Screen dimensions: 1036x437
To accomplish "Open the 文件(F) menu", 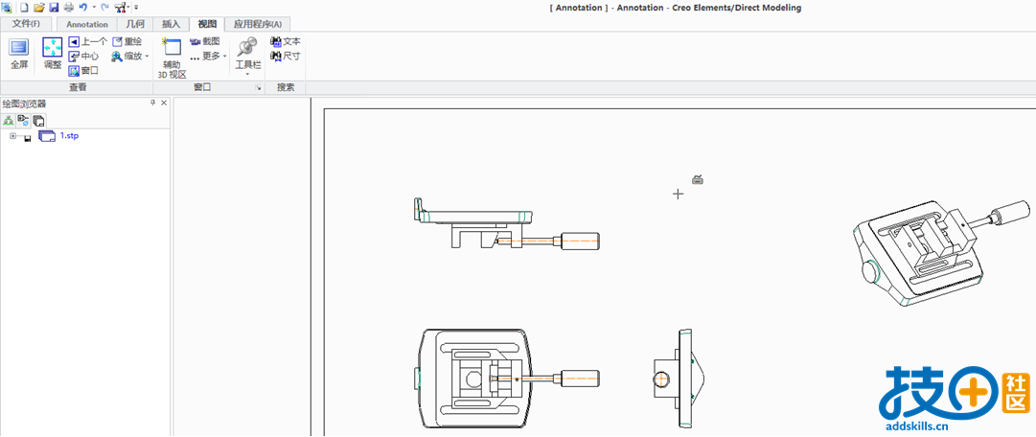I will pyautogui.click(x=26, y=24).
